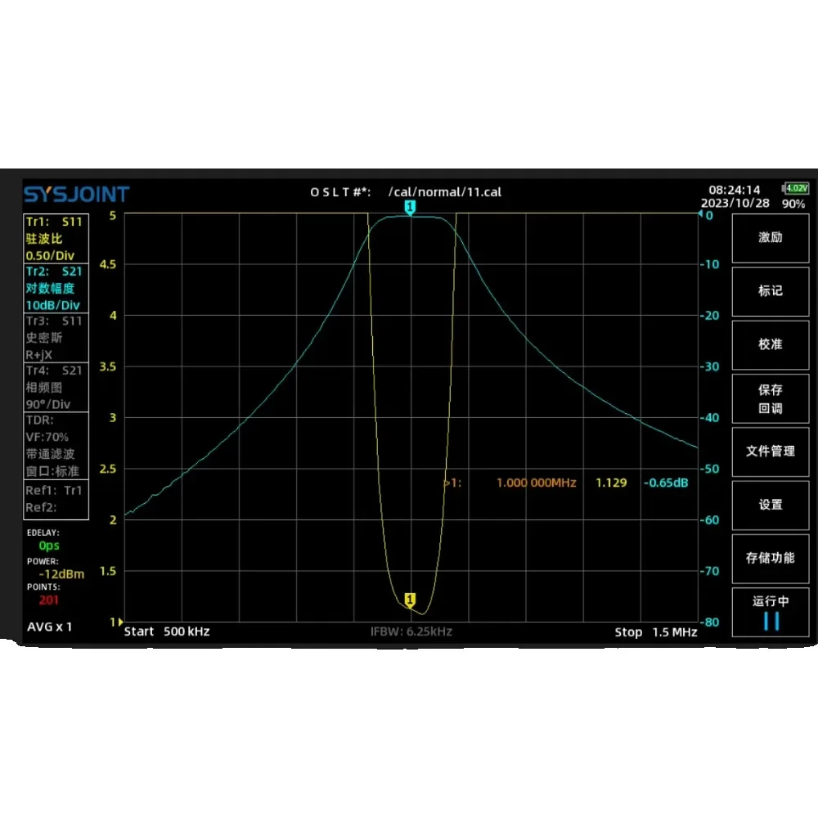The image size is (818, 818).
Task: Enable trace Tr3 S11 Smith panel
Action: (56, 338)
